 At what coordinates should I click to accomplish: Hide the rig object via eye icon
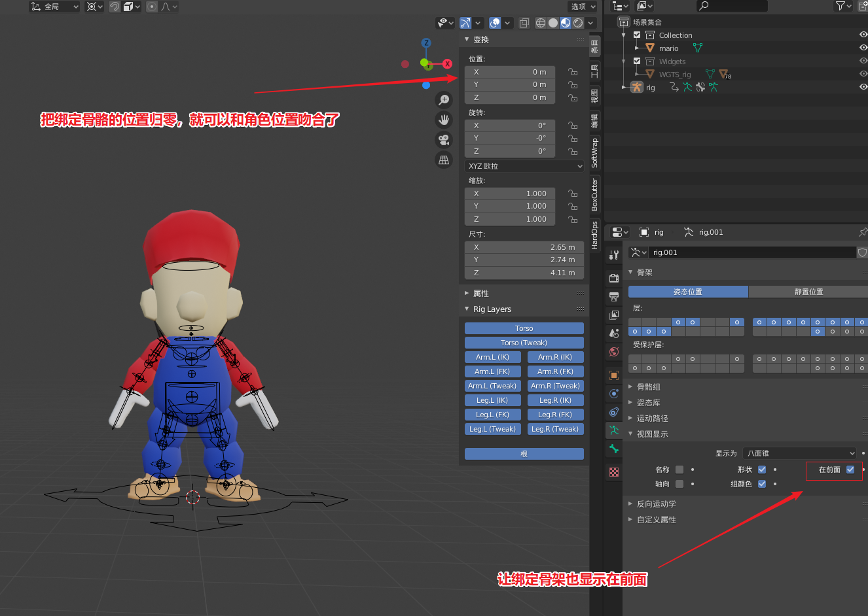pyautogui.click(x=863, y=87)
